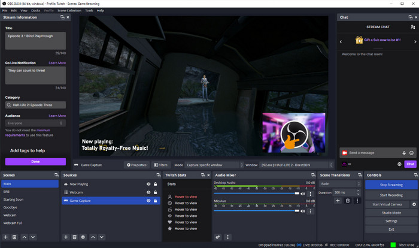
Task: Remove the selected scene with trash icon
Action: pyautogui.click(x=15, y=237)
